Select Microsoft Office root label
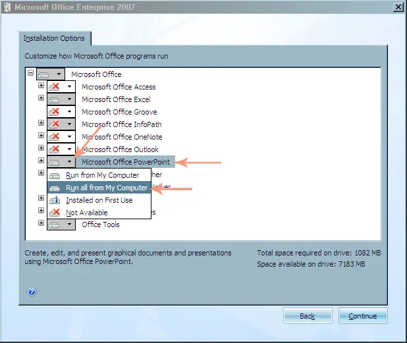 point(96,74)
